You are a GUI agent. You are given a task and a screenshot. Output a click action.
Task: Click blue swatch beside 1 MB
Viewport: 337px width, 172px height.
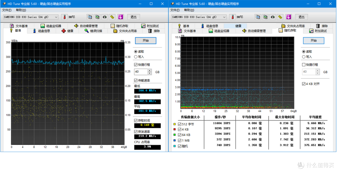point(174,141)
